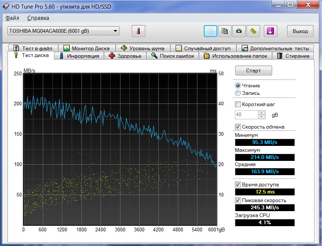Uncheck the Пиковая скорость checkbox
This screenshot has width=322, height=246.
click(238, 200)
